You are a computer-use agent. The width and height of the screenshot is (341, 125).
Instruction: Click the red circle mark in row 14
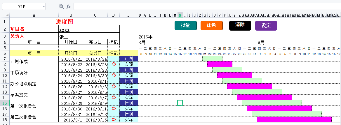click(x=114, y=97)
